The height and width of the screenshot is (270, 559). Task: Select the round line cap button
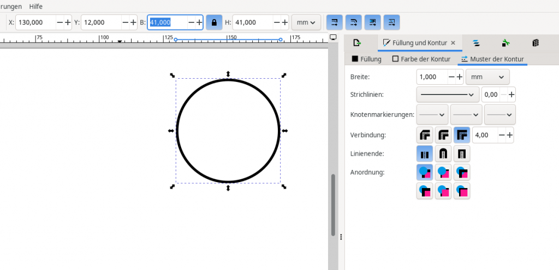[x=443, y=154]
